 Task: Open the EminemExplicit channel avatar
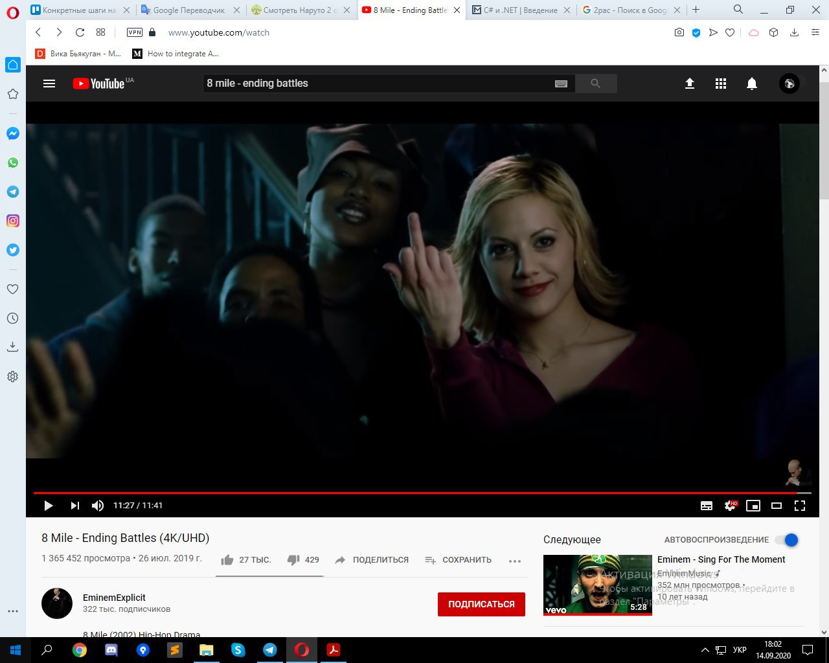pyautogui.click(x=57, y=603)
